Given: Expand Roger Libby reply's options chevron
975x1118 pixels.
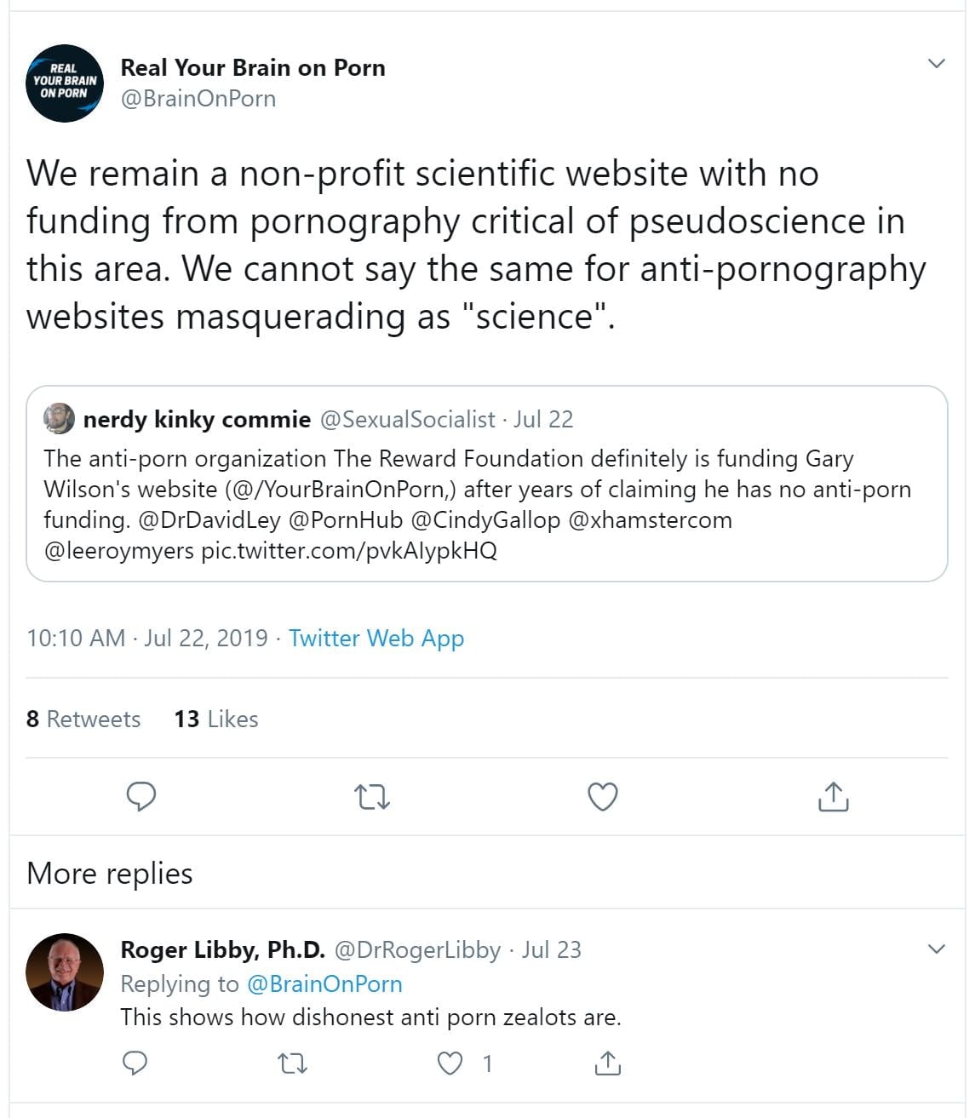Looking at the screenshot, I should (936, 949).
